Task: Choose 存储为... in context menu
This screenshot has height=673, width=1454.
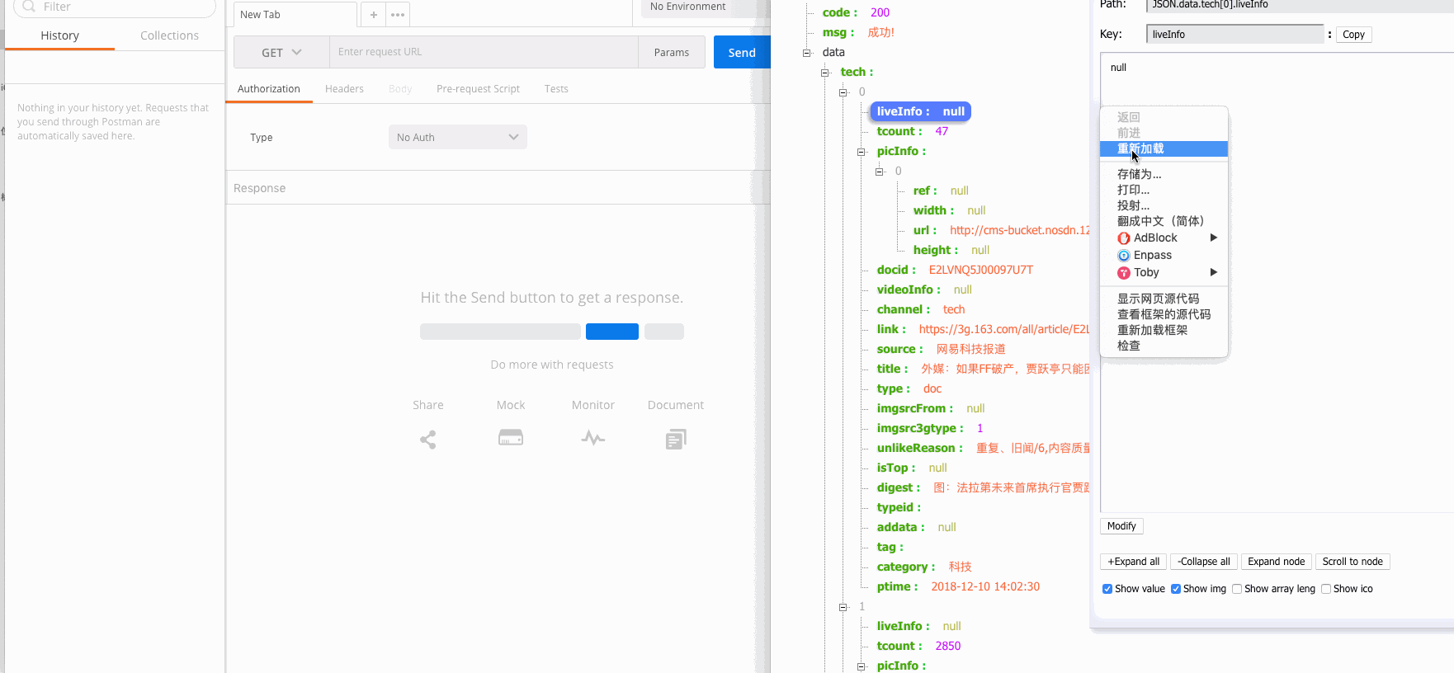Action: point(1164,174)
